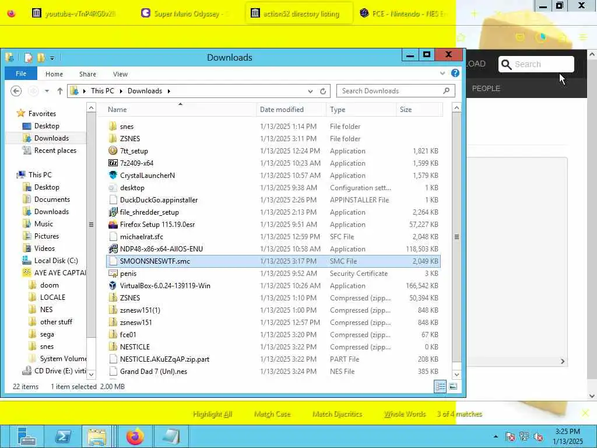
Task: Click the Properties quick access toolbar icon
Action: coord(28,58)
